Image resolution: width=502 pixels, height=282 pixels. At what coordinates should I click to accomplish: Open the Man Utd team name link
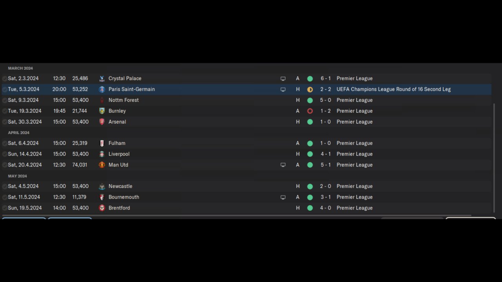pyautogui.click(x=118, y=165)
